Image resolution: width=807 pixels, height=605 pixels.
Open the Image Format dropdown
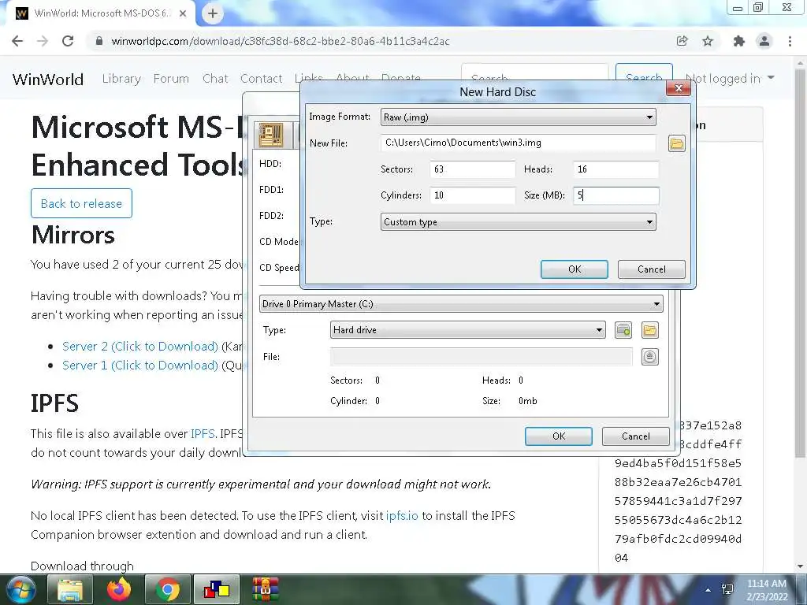[519, 117]
